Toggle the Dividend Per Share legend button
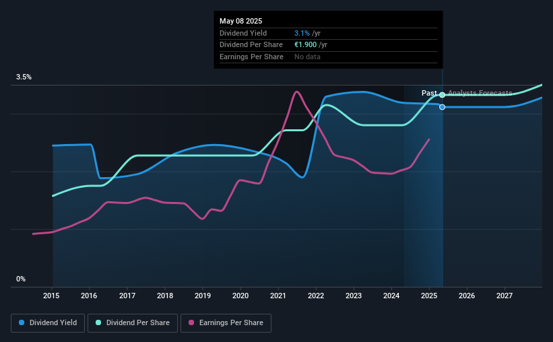553x342 pixels. click(133, 323)
